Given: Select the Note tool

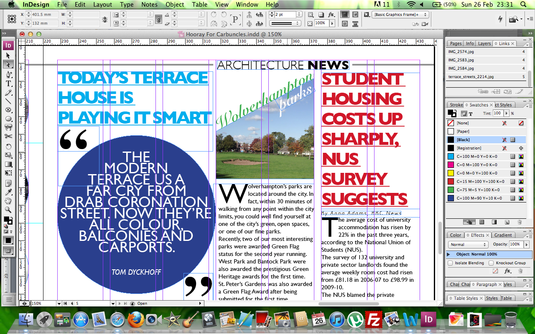Looking at the screenshot, I should 8,183.
